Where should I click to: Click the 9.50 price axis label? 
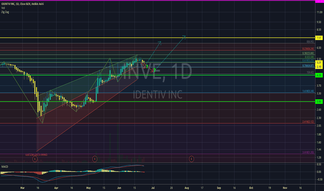coord(319,22)
